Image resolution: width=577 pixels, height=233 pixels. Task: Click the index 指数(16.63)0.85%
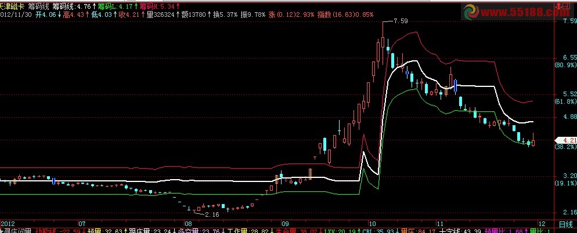(x=345, y=14)
